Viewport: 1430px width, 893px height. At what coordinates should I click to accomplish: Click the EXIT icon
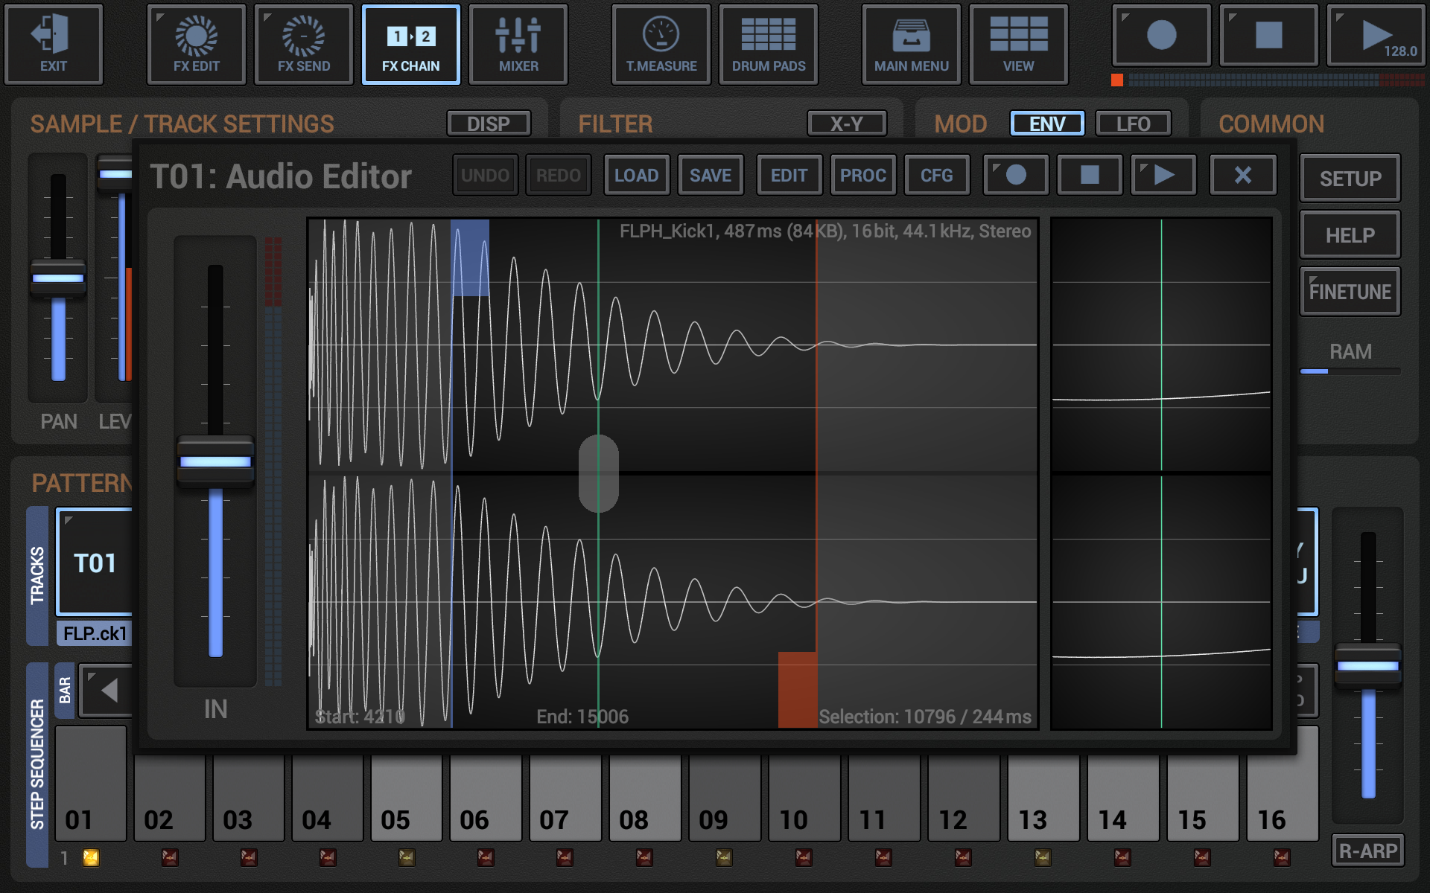(x=53, y=45)
